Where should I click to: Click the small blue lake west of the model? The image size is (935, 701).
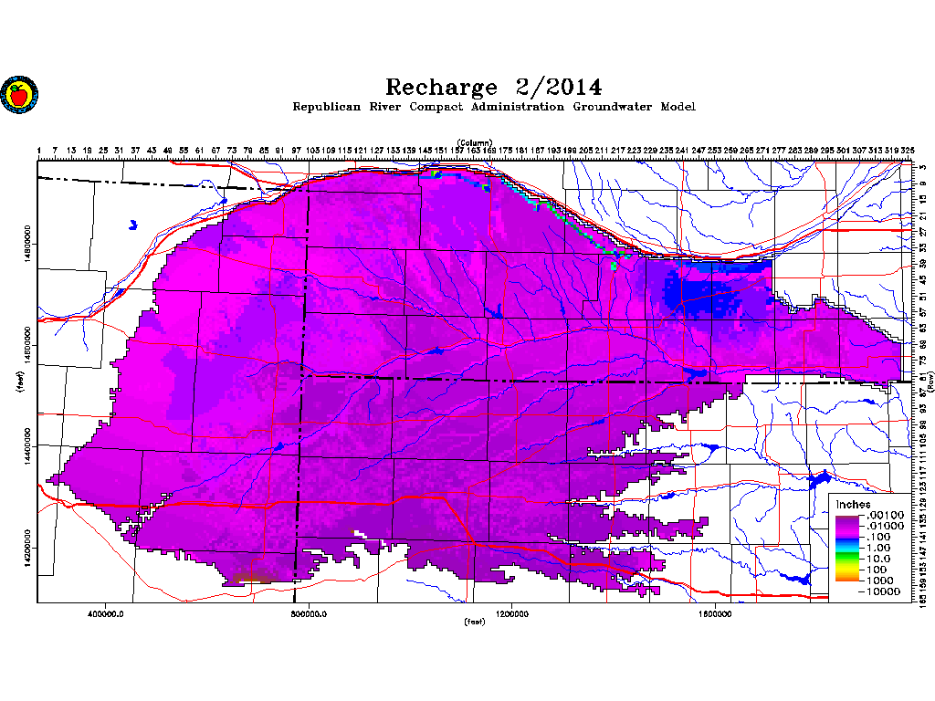(x=133, y=224)
